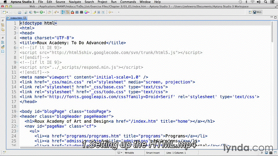Open the sidebar folders Project Explorer icon
Screen dimensions: 278x156
click(3, 30)
